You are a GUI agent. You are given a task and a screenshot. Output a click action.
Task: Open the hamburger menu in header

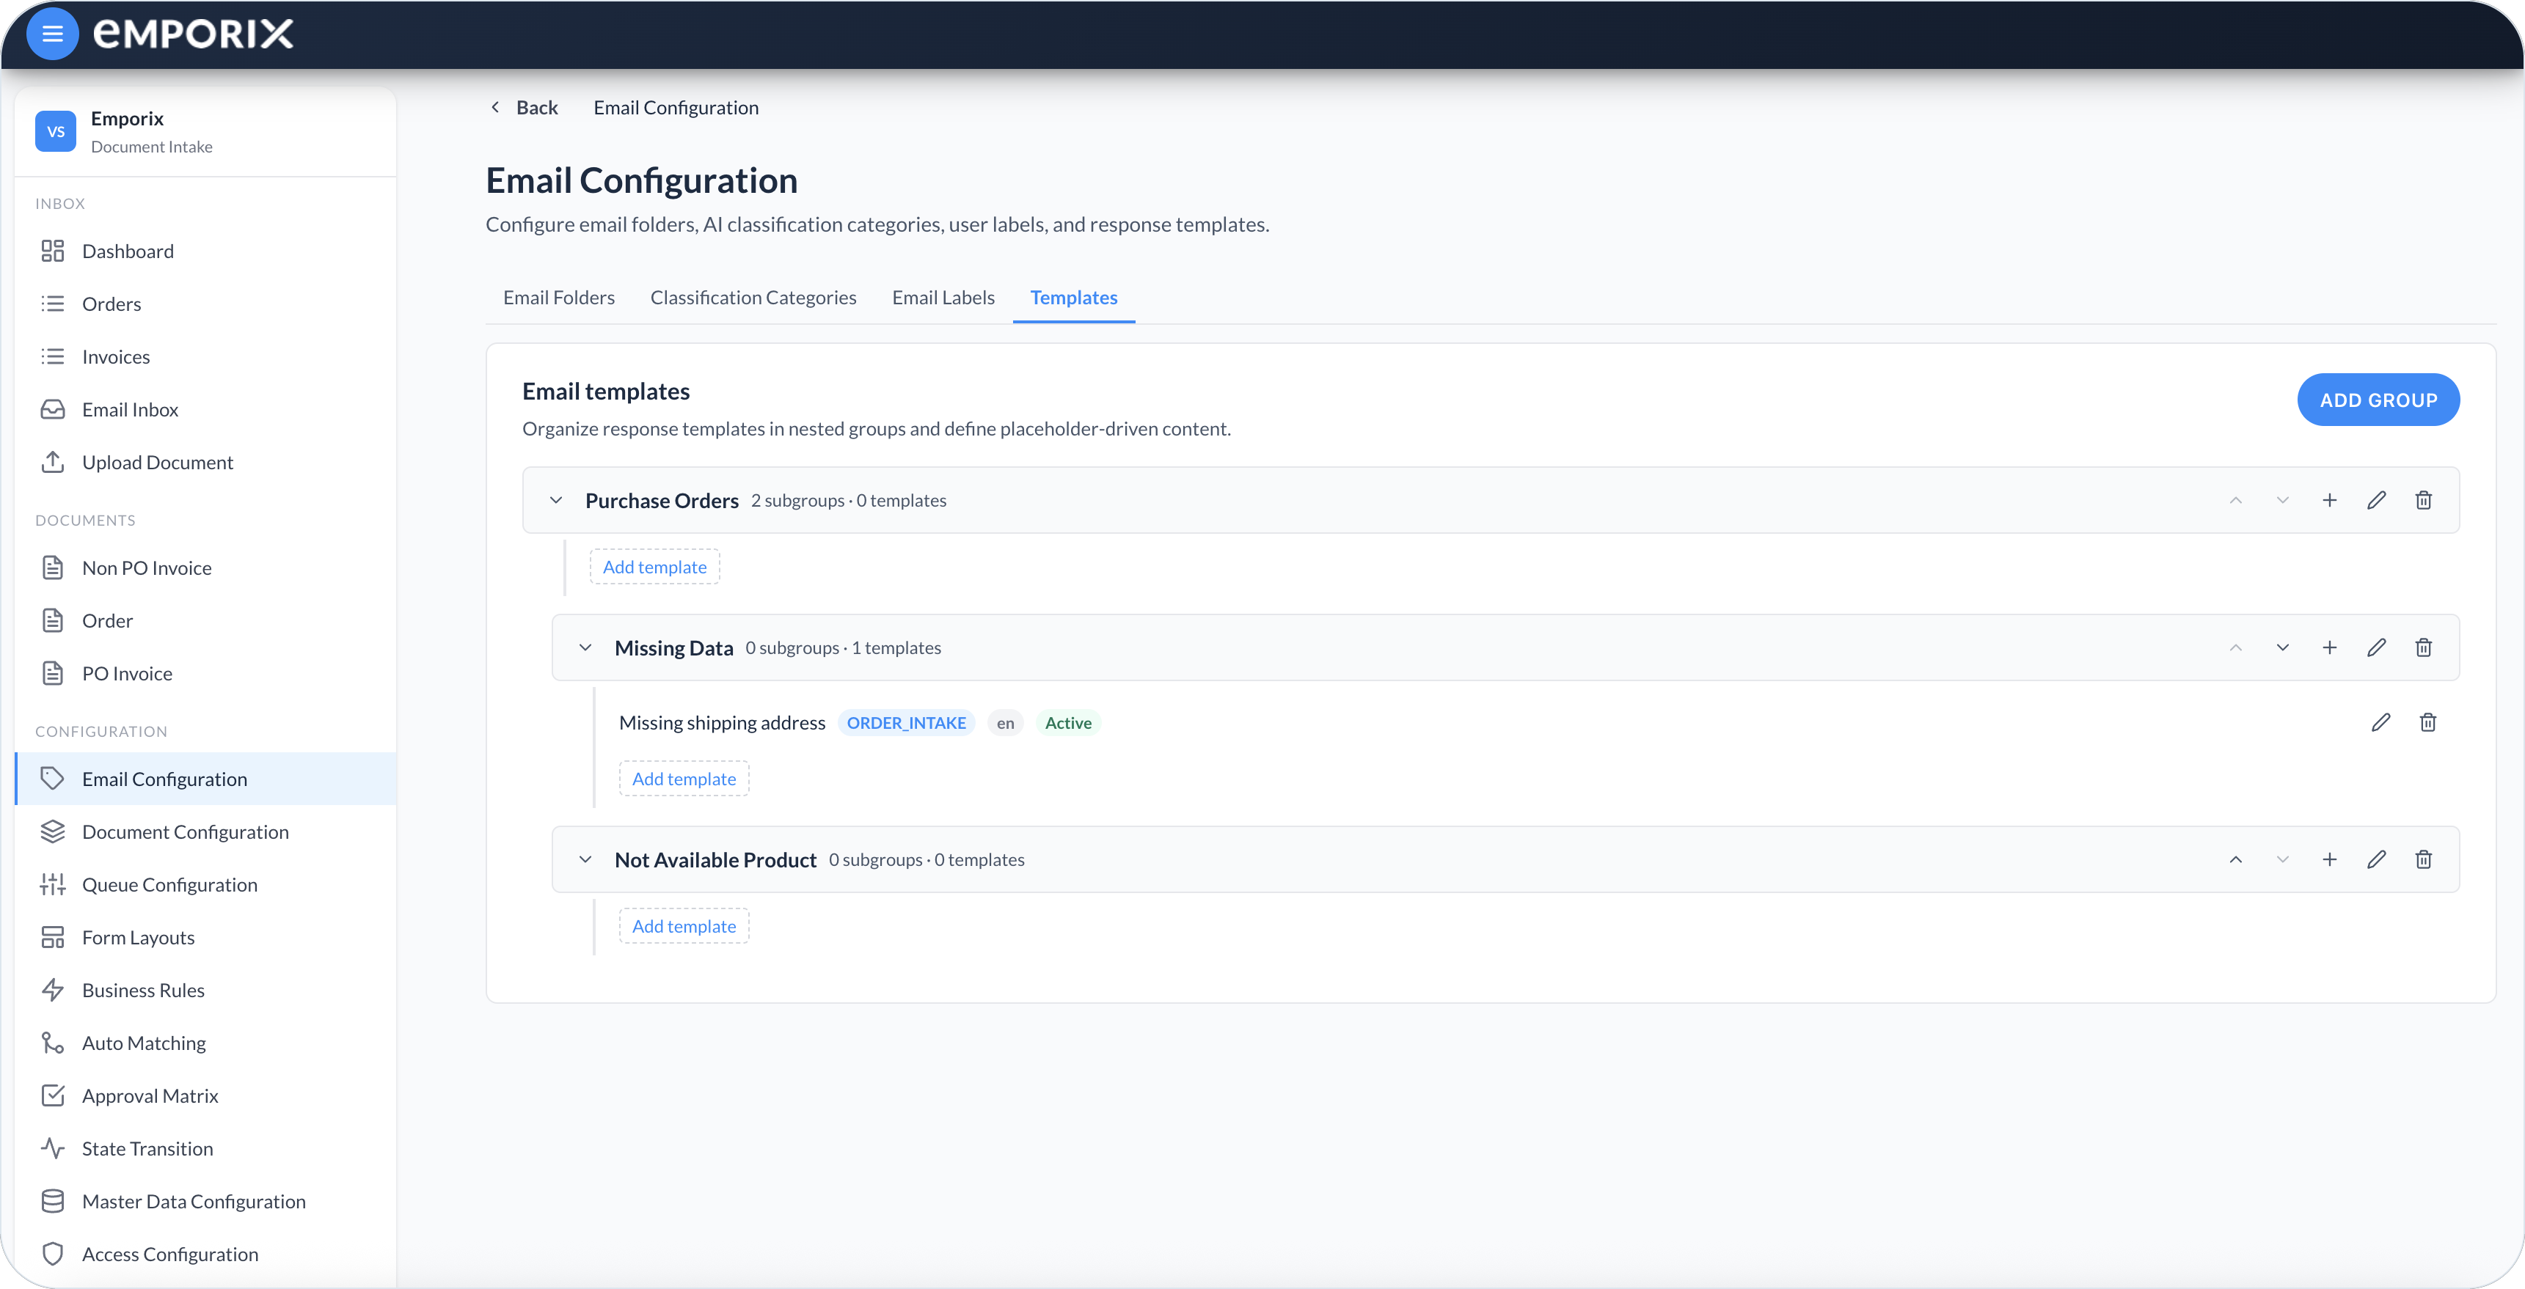[53, 34]
